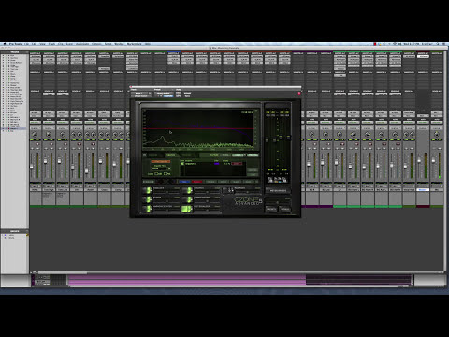Click the red button in the snapshot row

[x=237, y=163]
